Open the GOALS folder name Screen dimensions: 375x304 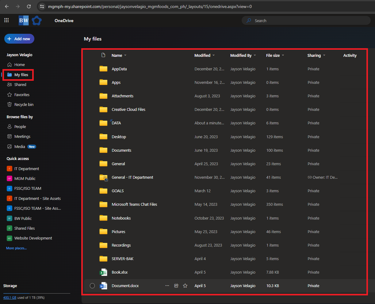point(118,191)
